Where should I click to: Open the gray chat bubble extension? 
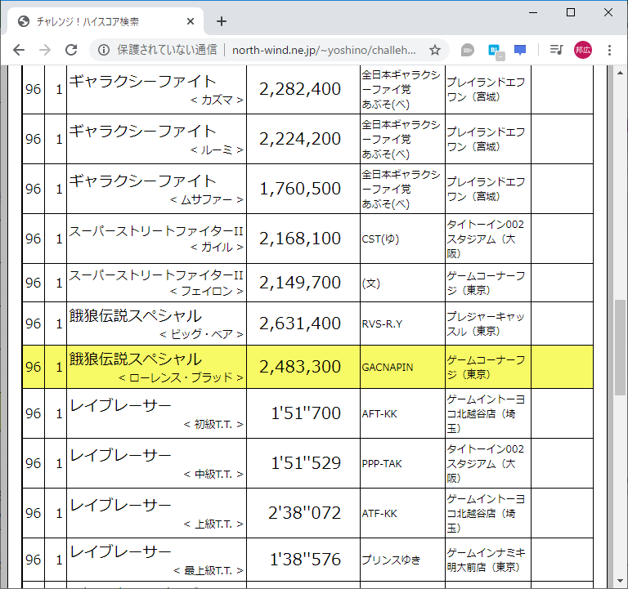468,50
